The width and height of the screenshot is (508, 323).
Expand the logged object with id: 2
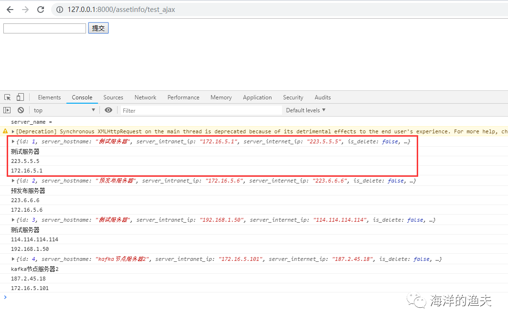click(13, 181)
